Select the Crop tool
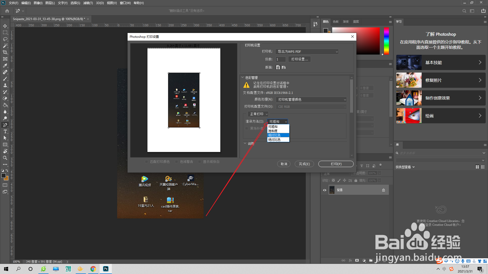Screen dimensions: 488x274 (x=5, y=52)
